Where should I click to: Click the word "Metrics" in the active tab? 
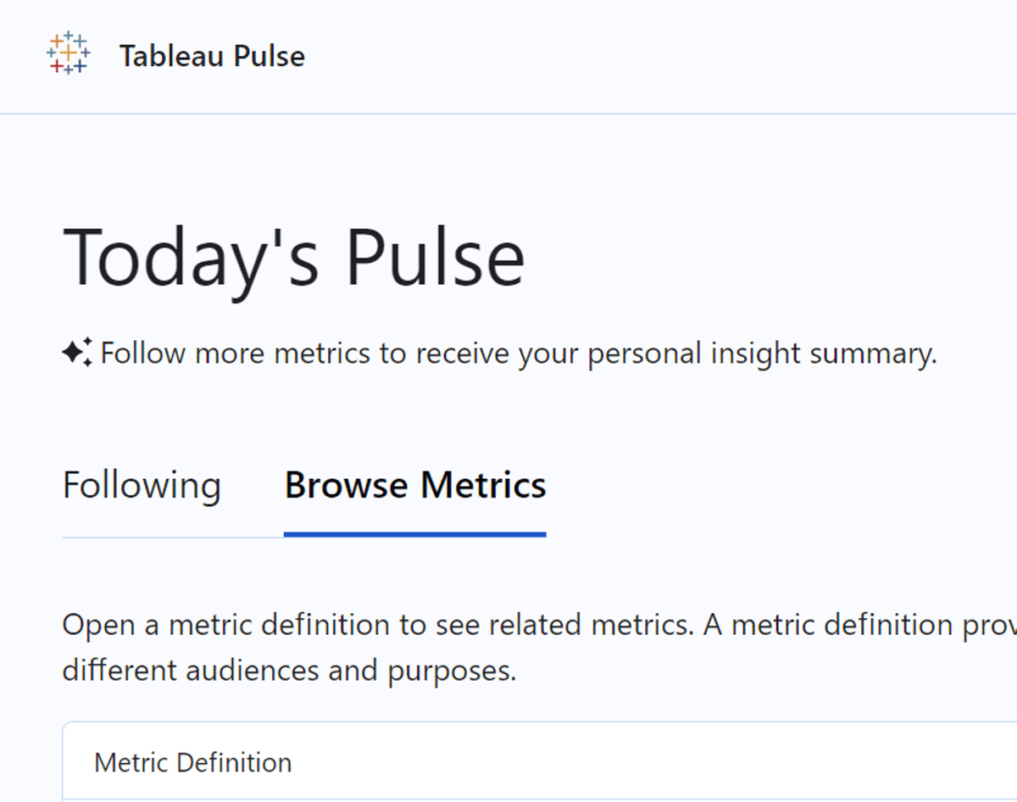coord(483,485)
